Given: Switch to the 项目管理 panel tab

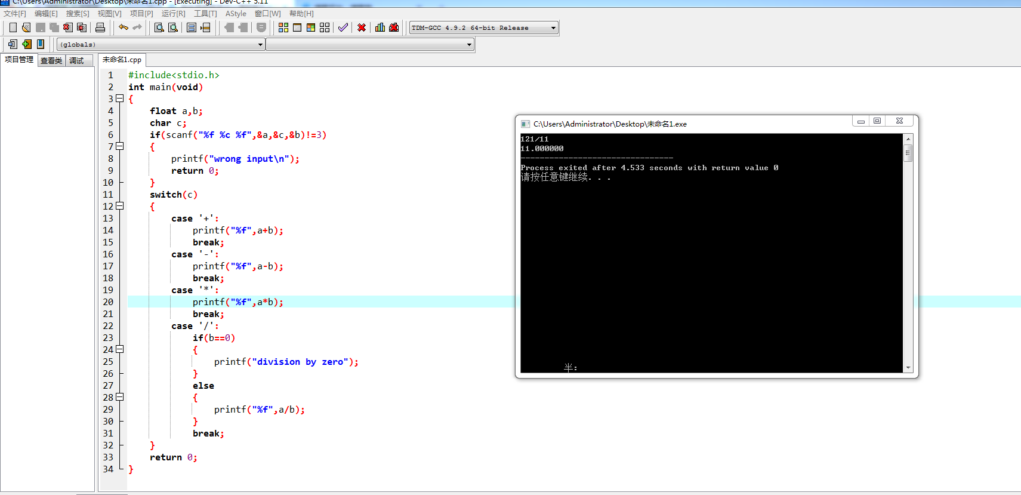Looking at the screenshot, I should coord(19,60).
